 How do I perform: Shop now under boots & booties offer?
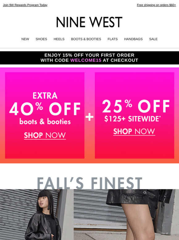tap(45, 136)
